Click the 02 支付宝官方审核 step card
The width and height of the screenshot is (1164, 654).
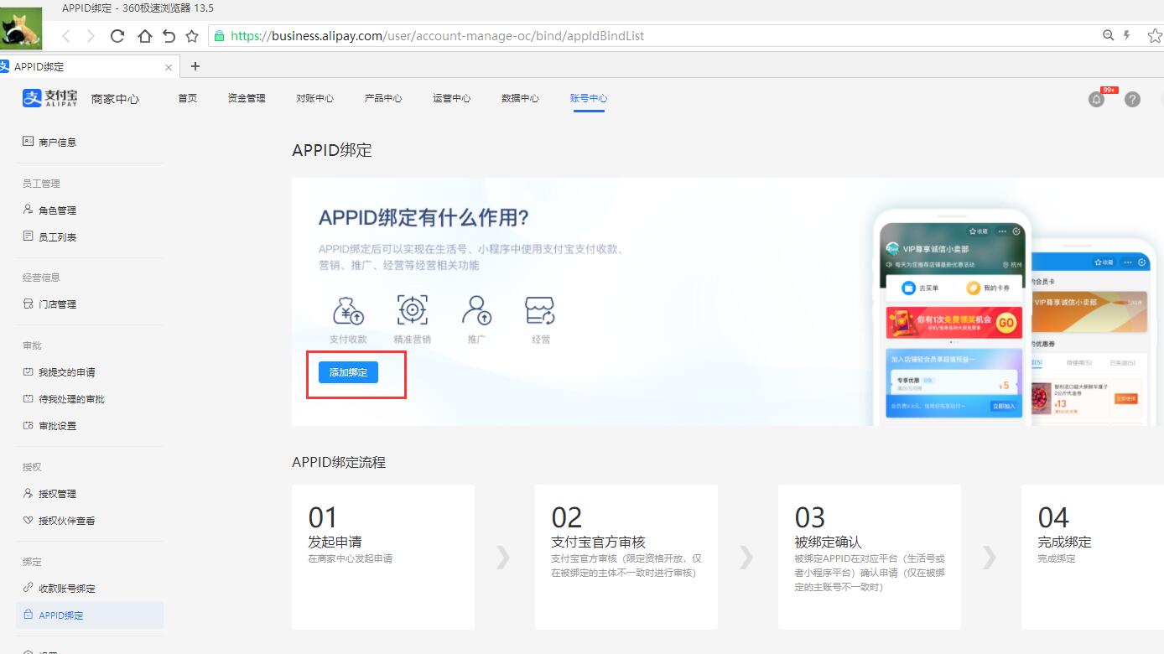626,557
